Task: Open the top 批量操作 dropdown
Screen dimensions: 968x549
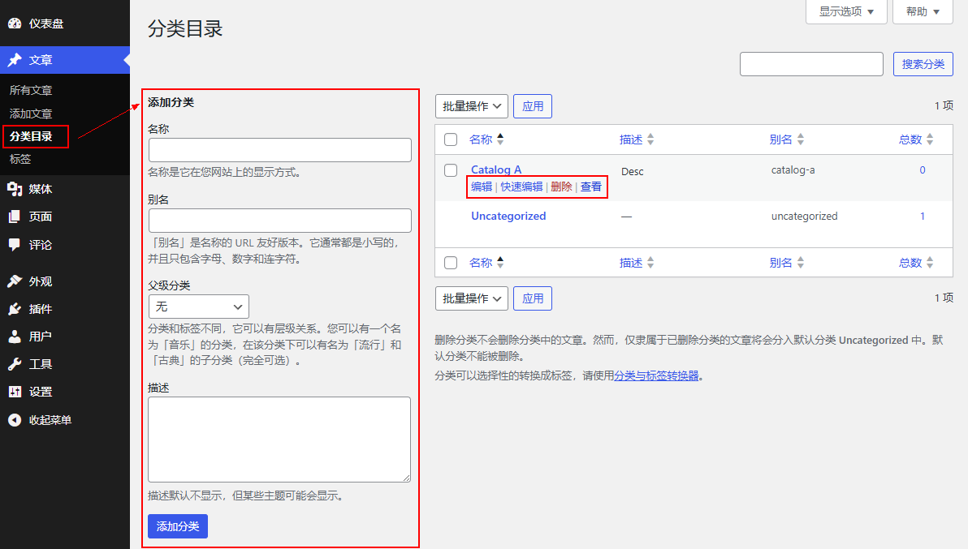Action: pyautogui.click(x=472, y=106)
